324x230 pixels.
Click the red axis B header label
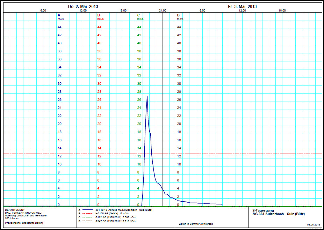tap(99, 15)
